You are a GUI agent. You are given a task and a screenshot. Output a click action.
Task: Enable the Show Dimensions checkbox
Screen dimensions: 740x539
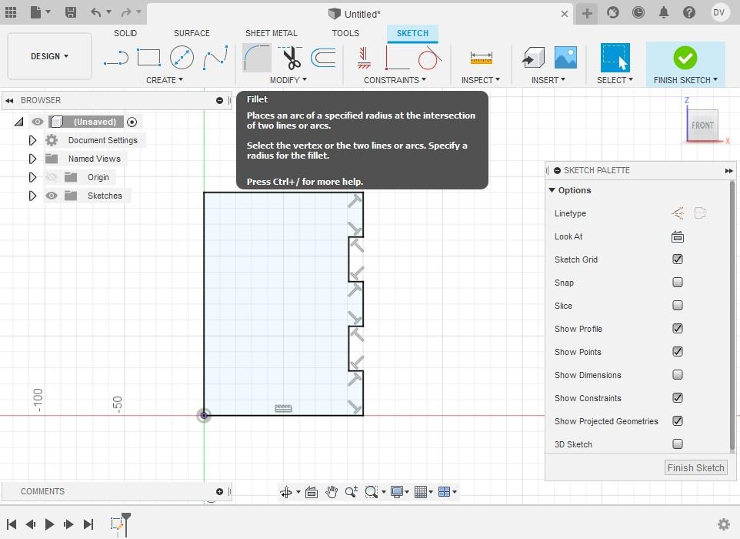pos(677,375)
